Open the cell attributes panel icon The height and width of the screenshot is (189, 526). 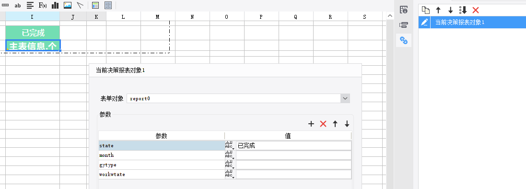[x=404, y=10]
